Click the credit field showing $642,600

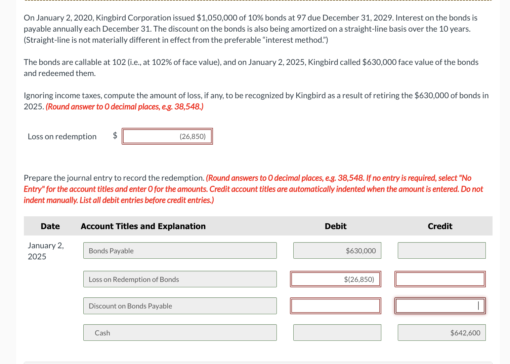point(441,332)
